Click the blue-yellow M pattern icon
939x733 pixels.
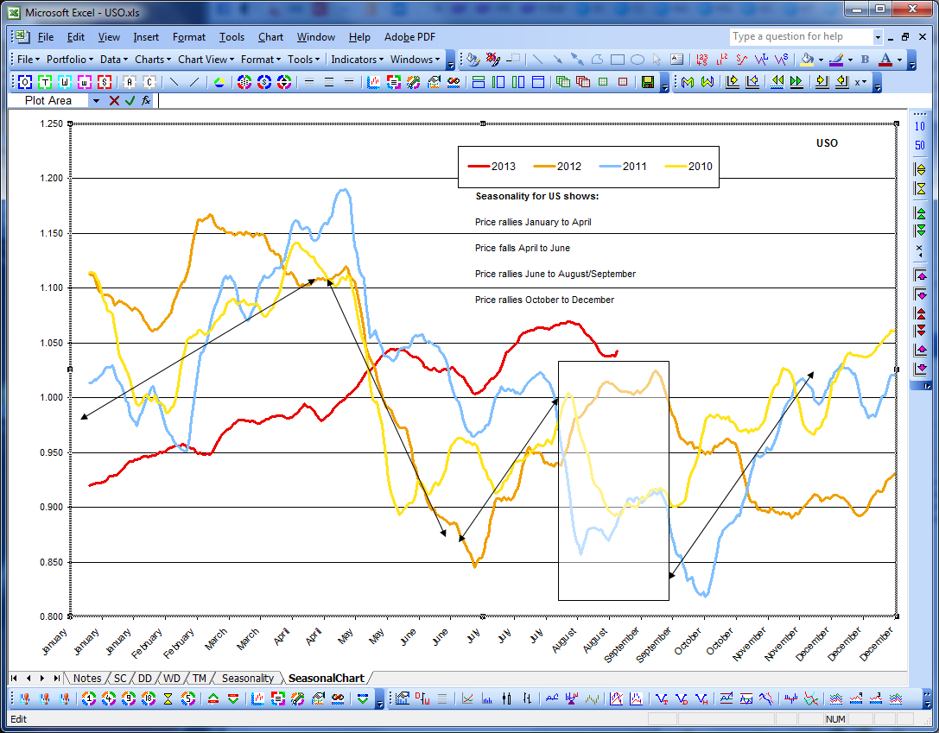(688, 82)
